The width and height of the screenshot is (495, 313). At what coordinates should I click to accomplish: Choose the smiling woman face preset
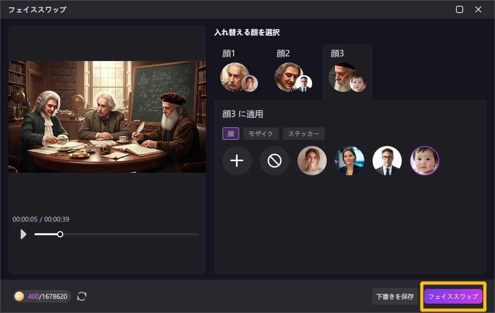312,161
